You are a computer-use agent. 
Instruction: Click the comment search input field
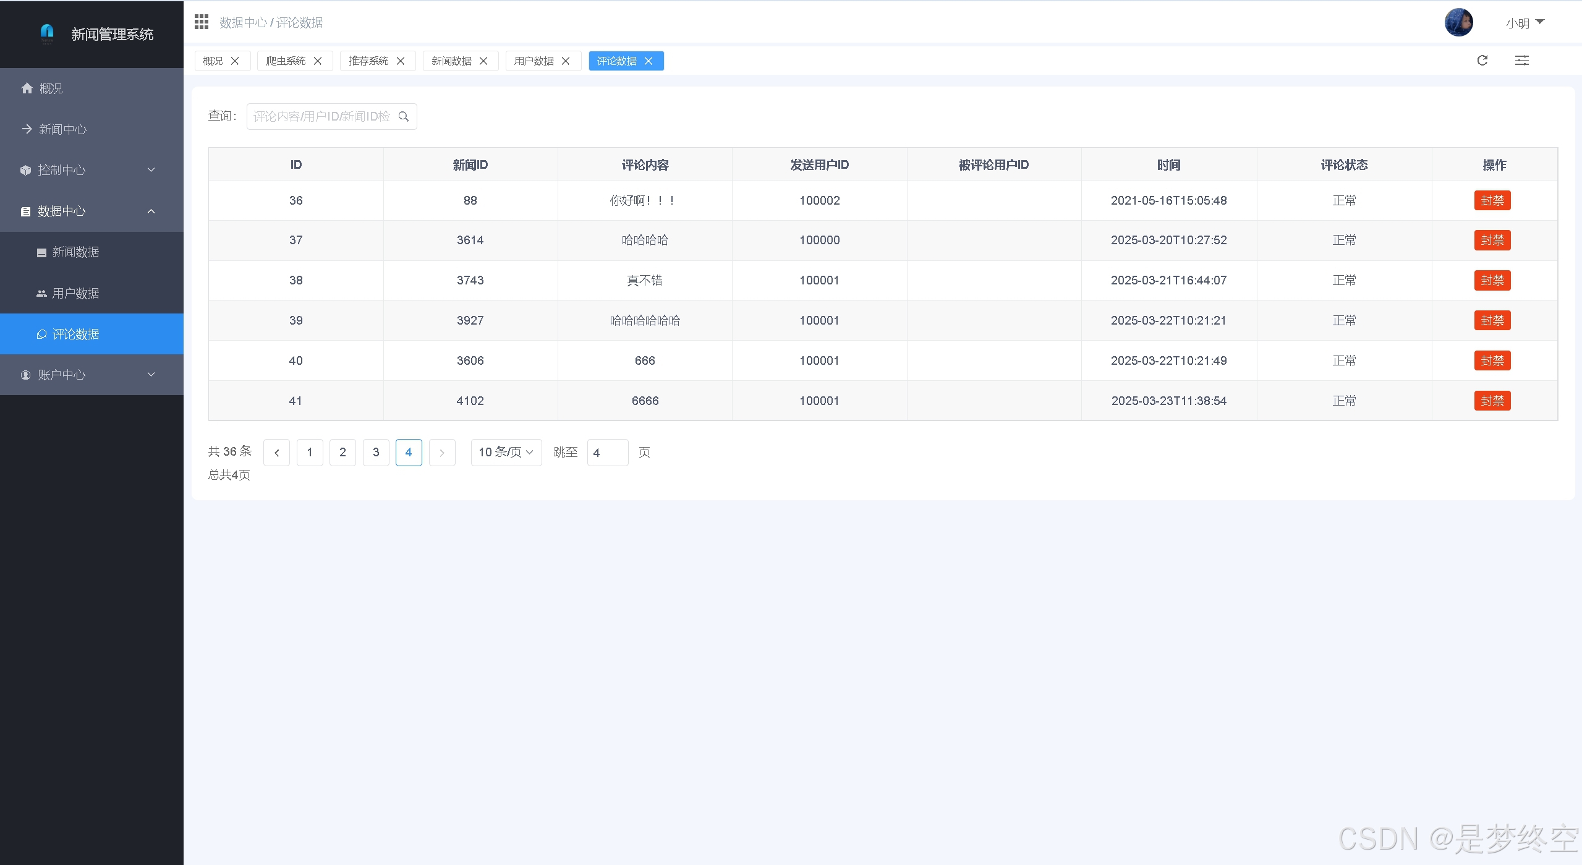(x=321, y=116)
